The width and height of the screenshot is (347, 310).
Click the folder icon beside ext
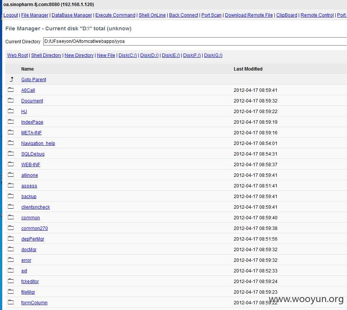coord(11,270)
